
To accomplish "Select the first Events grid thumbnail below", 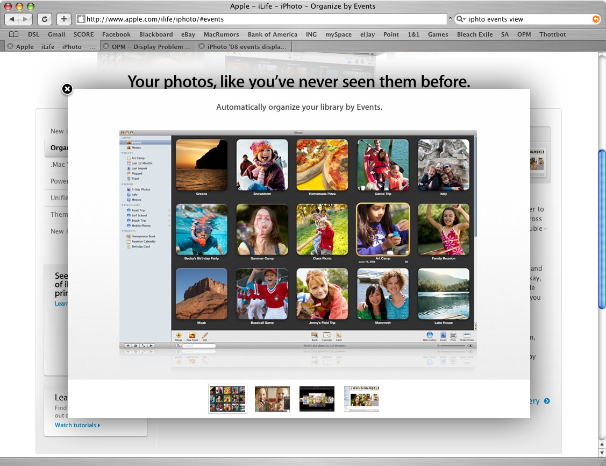I will point(227,399).
